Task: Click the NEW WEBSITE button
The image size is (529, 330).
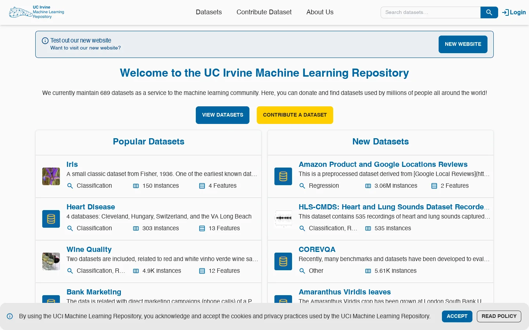Action: [x=463, y=44]
